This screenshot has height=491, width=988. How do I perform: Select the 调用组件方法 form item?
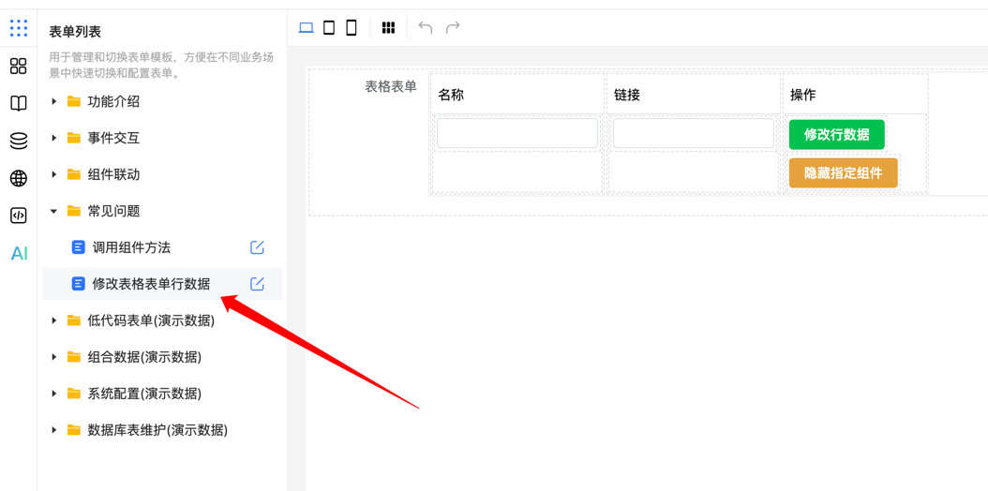(x=131, y=247)
